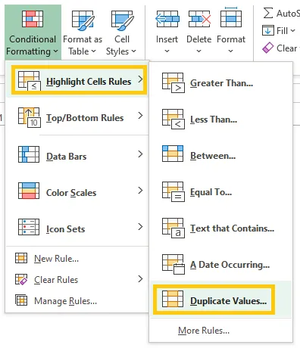Click the Equal To rule icon
This screenshot has height=348, width=300.
[x=173, y=192]
